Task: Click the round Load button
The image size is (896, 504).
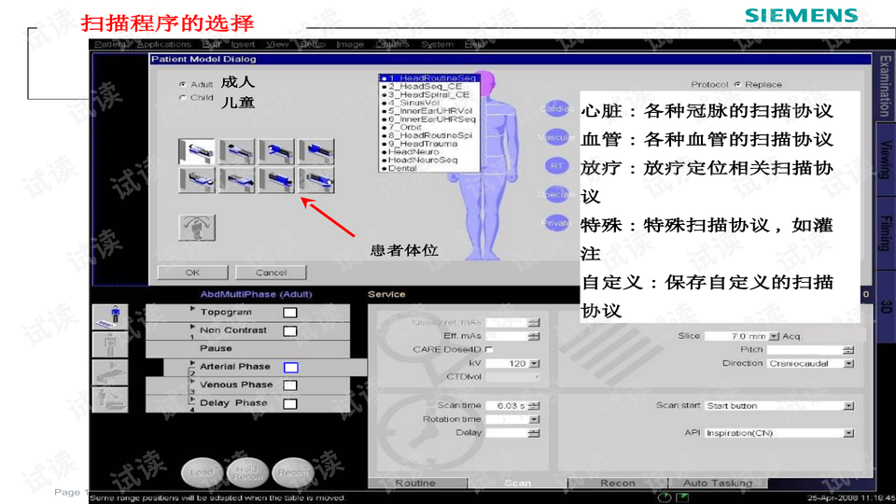Action: [202, 472]
